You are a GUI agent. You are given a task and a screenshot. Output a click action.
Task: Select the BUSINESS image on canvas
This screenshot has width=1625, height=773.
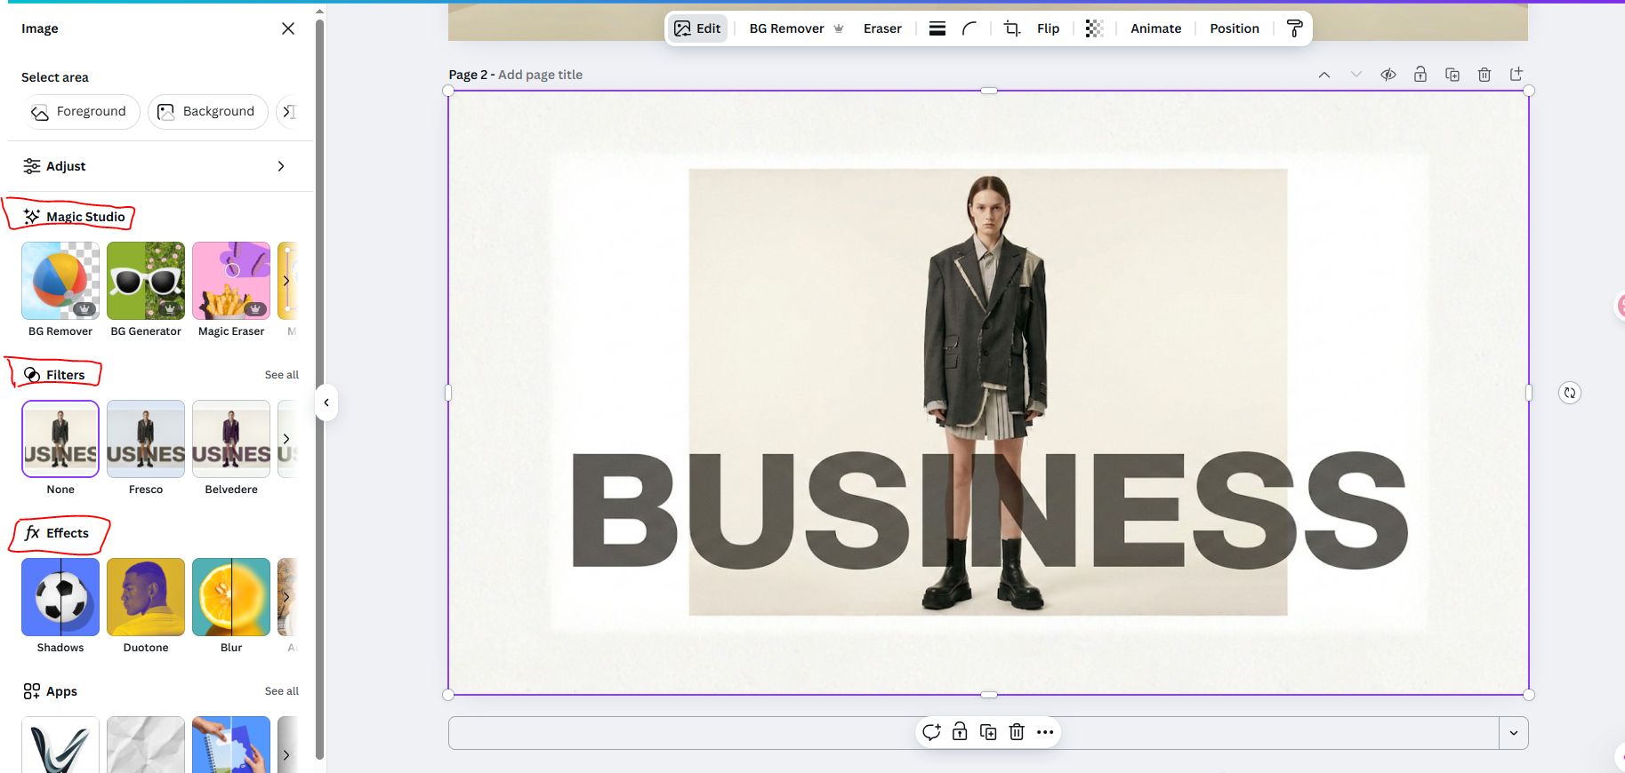point(988,392)
